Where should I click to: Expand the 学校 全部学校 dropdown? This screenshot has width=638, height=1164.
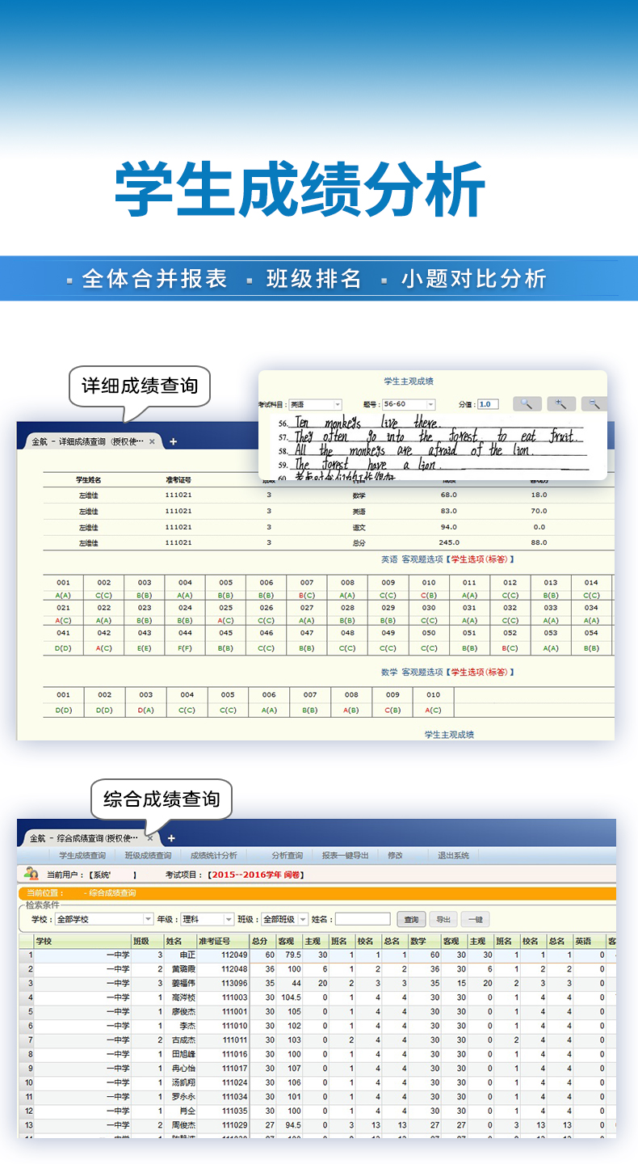coord(148,919)
